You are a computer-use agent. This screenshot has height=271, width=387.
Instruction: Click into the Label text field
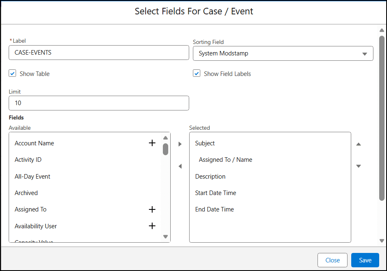pyautogui.click(x=99, y=53)
